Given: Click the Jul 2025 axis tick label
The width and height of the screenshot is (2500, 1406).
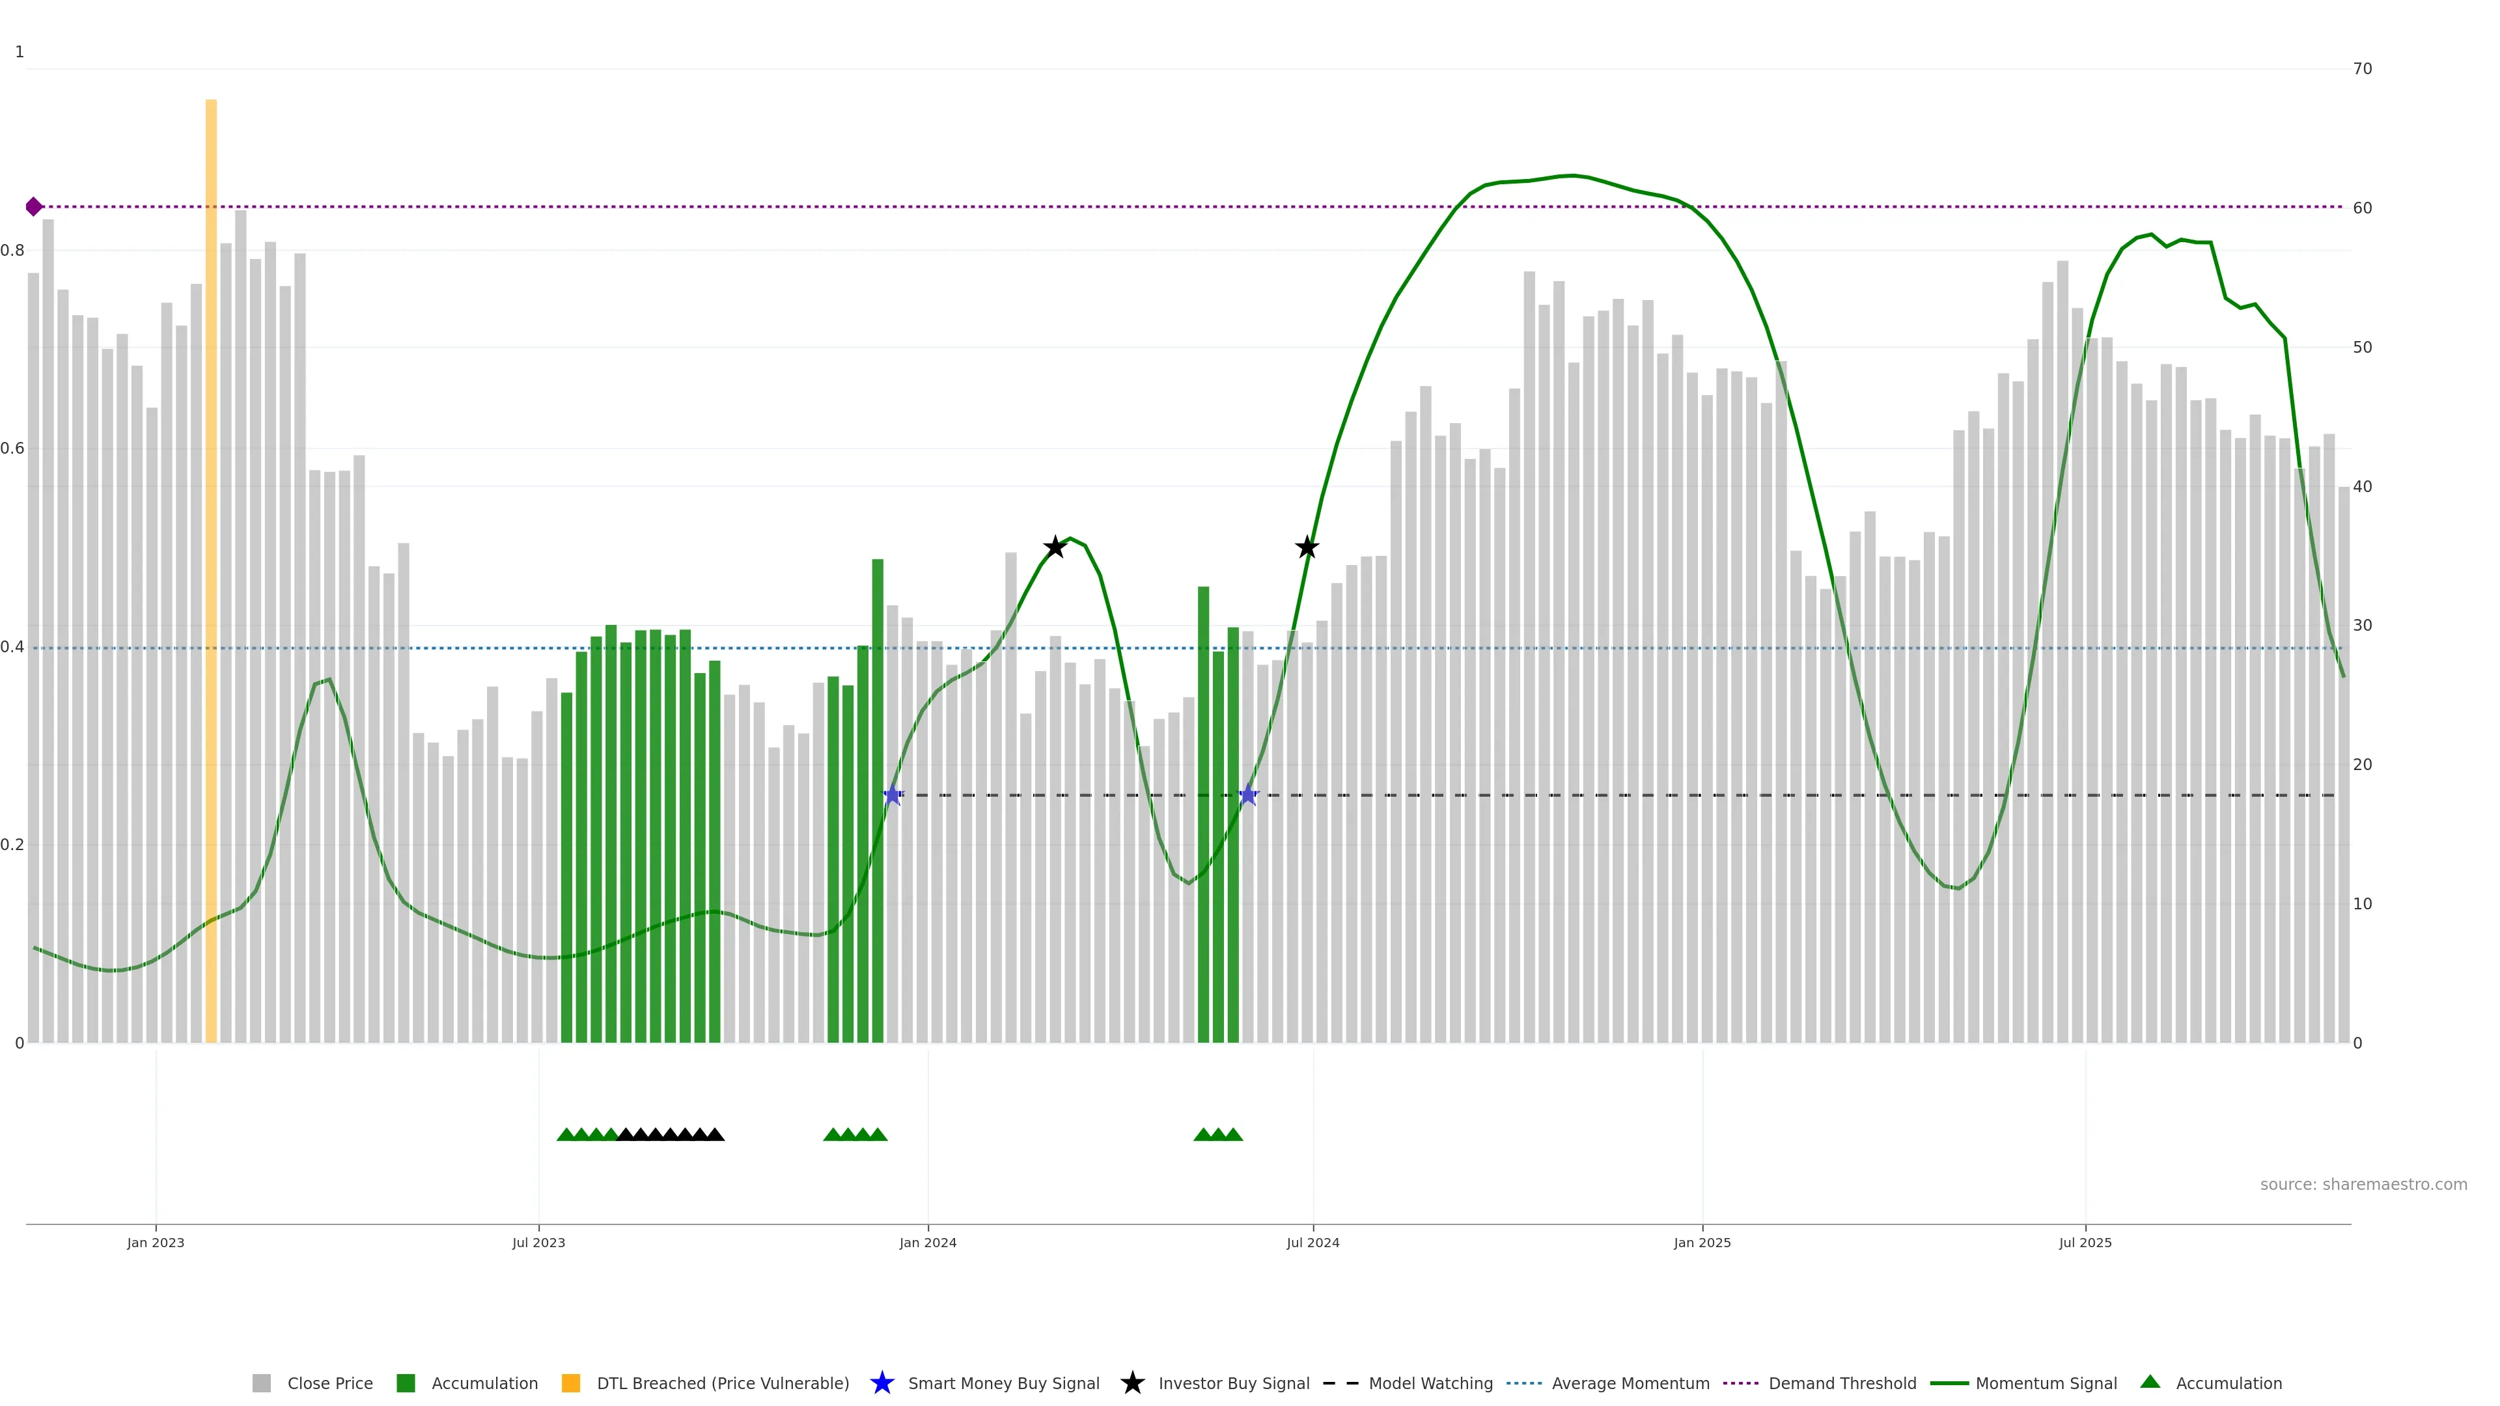Looking at the screenshot, I should 2085,1243.
